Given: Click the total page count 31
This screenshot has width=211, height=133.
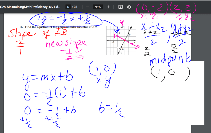Looking at the screenshot, I should point(75,7).
